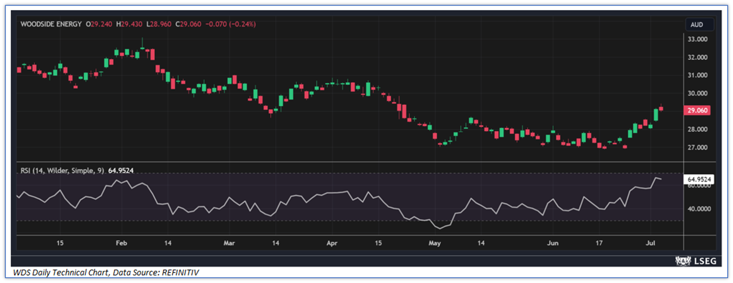Click the 15 date label before Feb
This screenshot has width=733, height=283.
click(60, 243)
